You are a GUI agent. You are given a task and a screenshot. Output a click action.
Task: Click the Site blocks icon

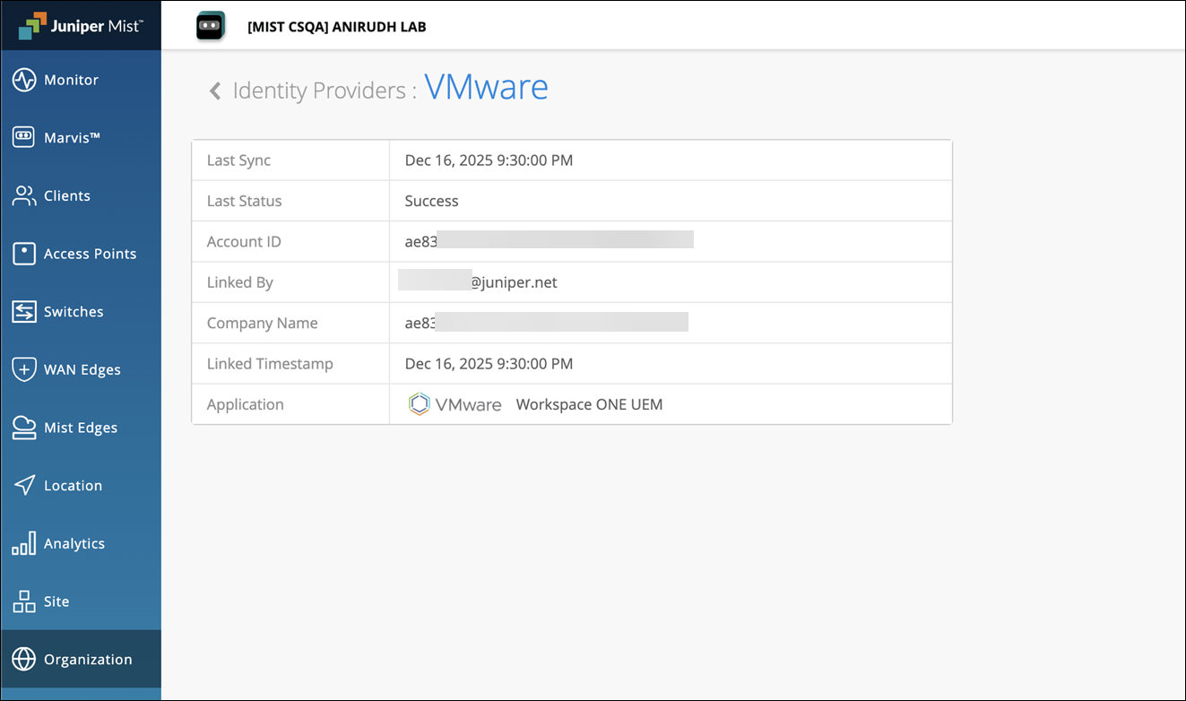click(x=24, y=601)
